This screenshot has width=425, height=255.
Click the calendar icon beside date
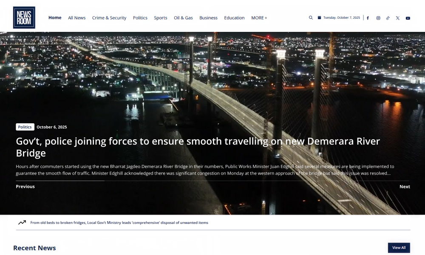[x=320, y=18]
